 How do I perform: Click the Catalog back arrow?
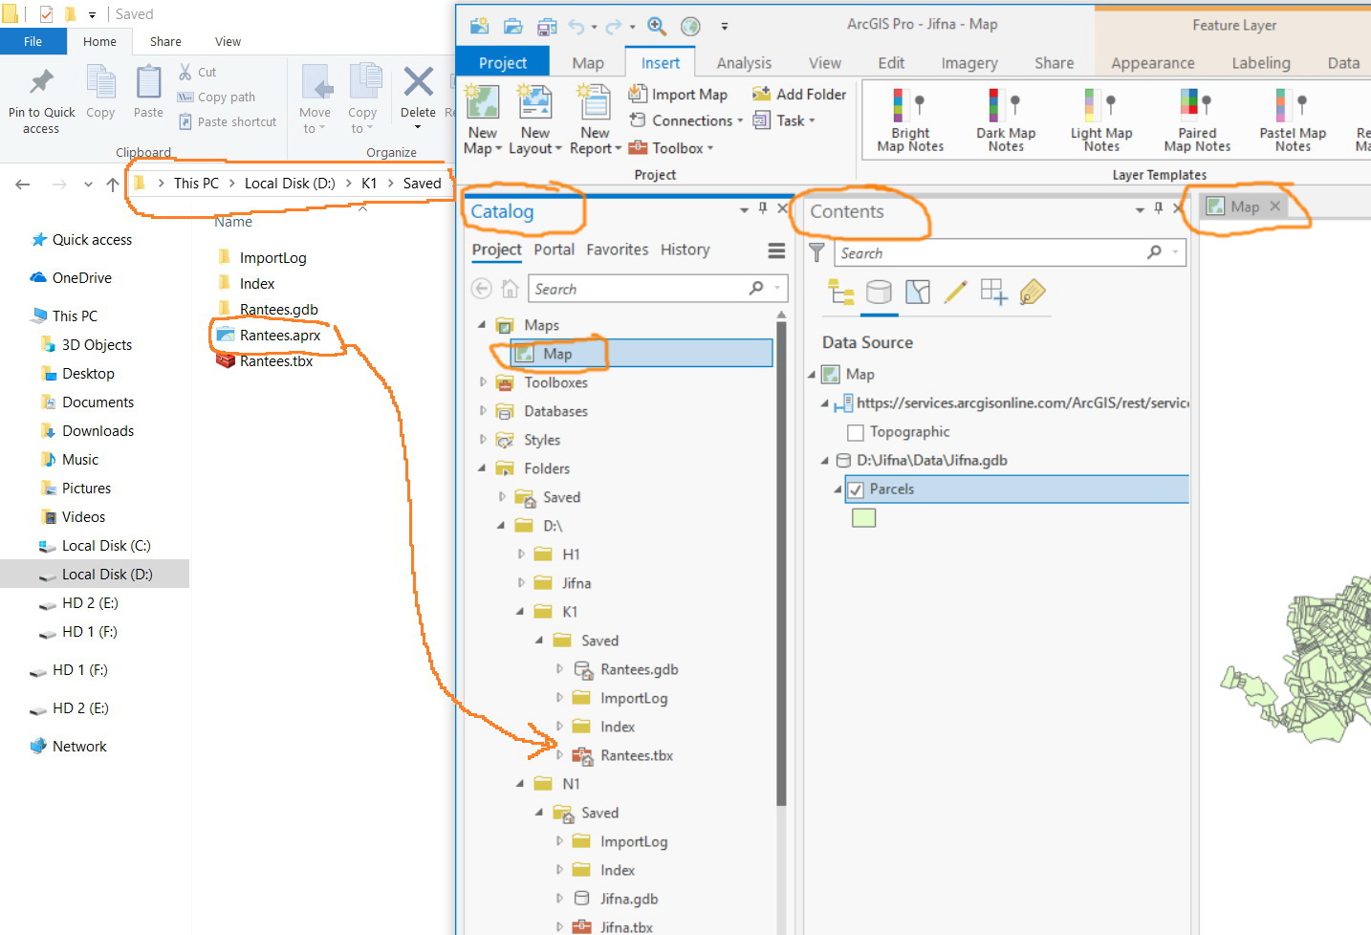coord(482,289)
